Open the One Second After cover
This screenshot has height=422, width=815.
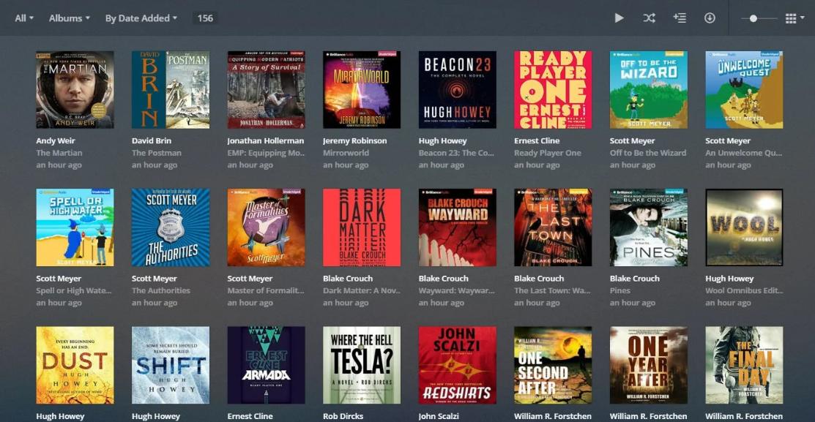pyautogui.click(x=553, y=365)
